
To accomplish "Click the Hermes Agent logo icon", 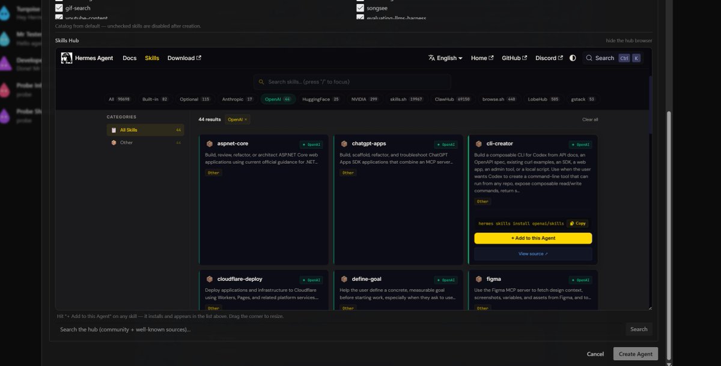I will 66,58.
